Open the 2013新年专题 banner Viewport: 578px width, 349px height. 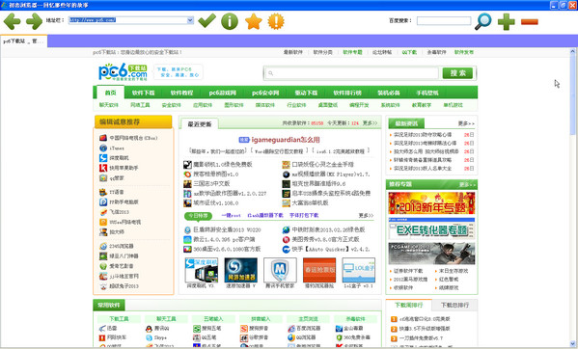[431, 202]
